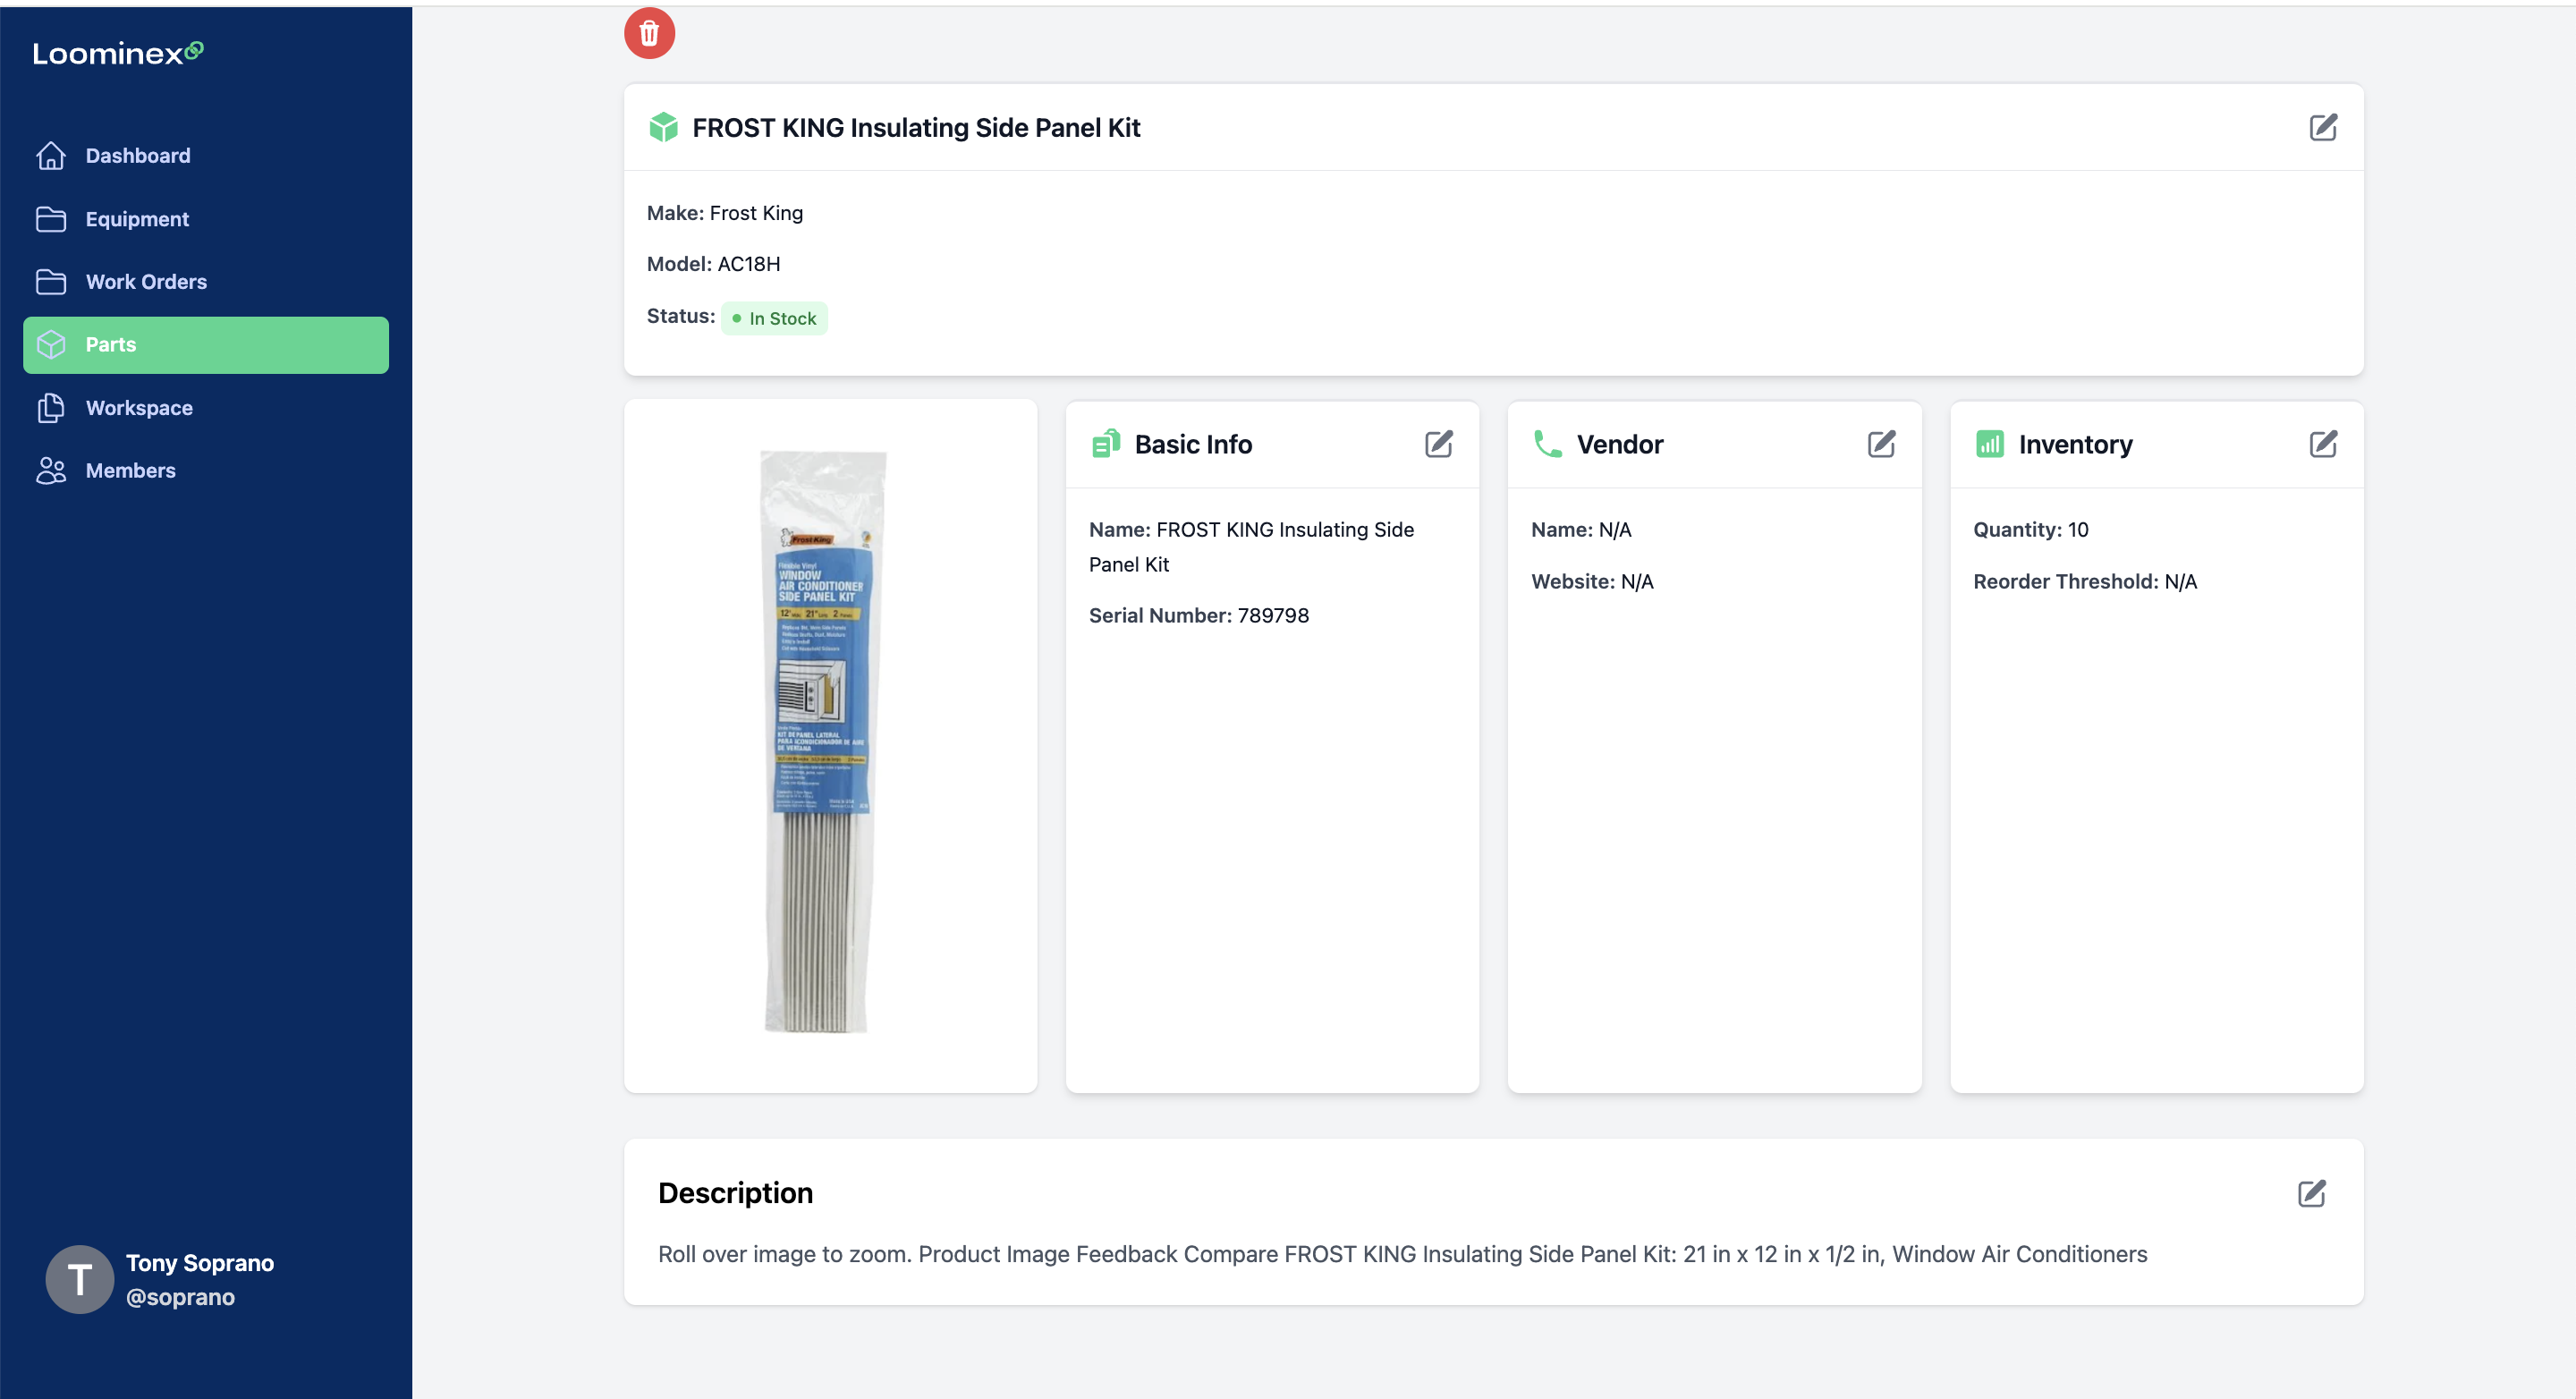Click the Reorder Threshold: N/A line
Viewport: 2576px width, 1399px height.
pos(2085,582)
